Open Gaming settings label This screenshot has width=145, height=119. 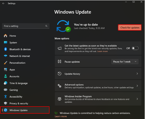[x=14, y=90]
